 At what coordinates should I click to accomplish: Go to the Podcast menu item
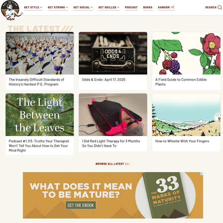[131, 7]
